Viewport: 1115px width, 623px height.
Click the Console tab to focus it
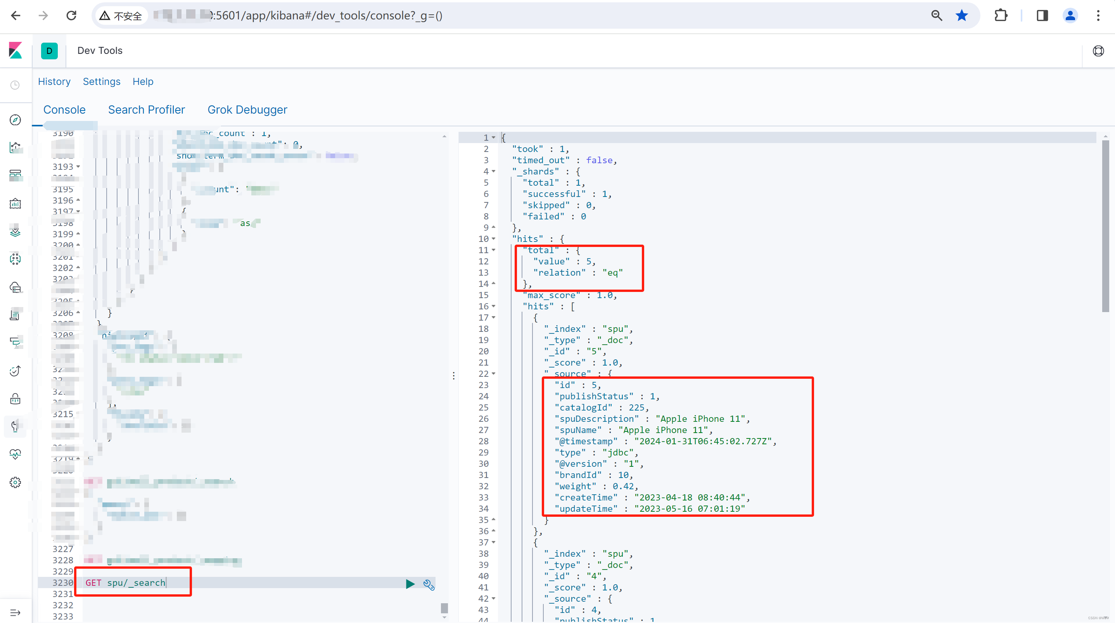[64, 109]
